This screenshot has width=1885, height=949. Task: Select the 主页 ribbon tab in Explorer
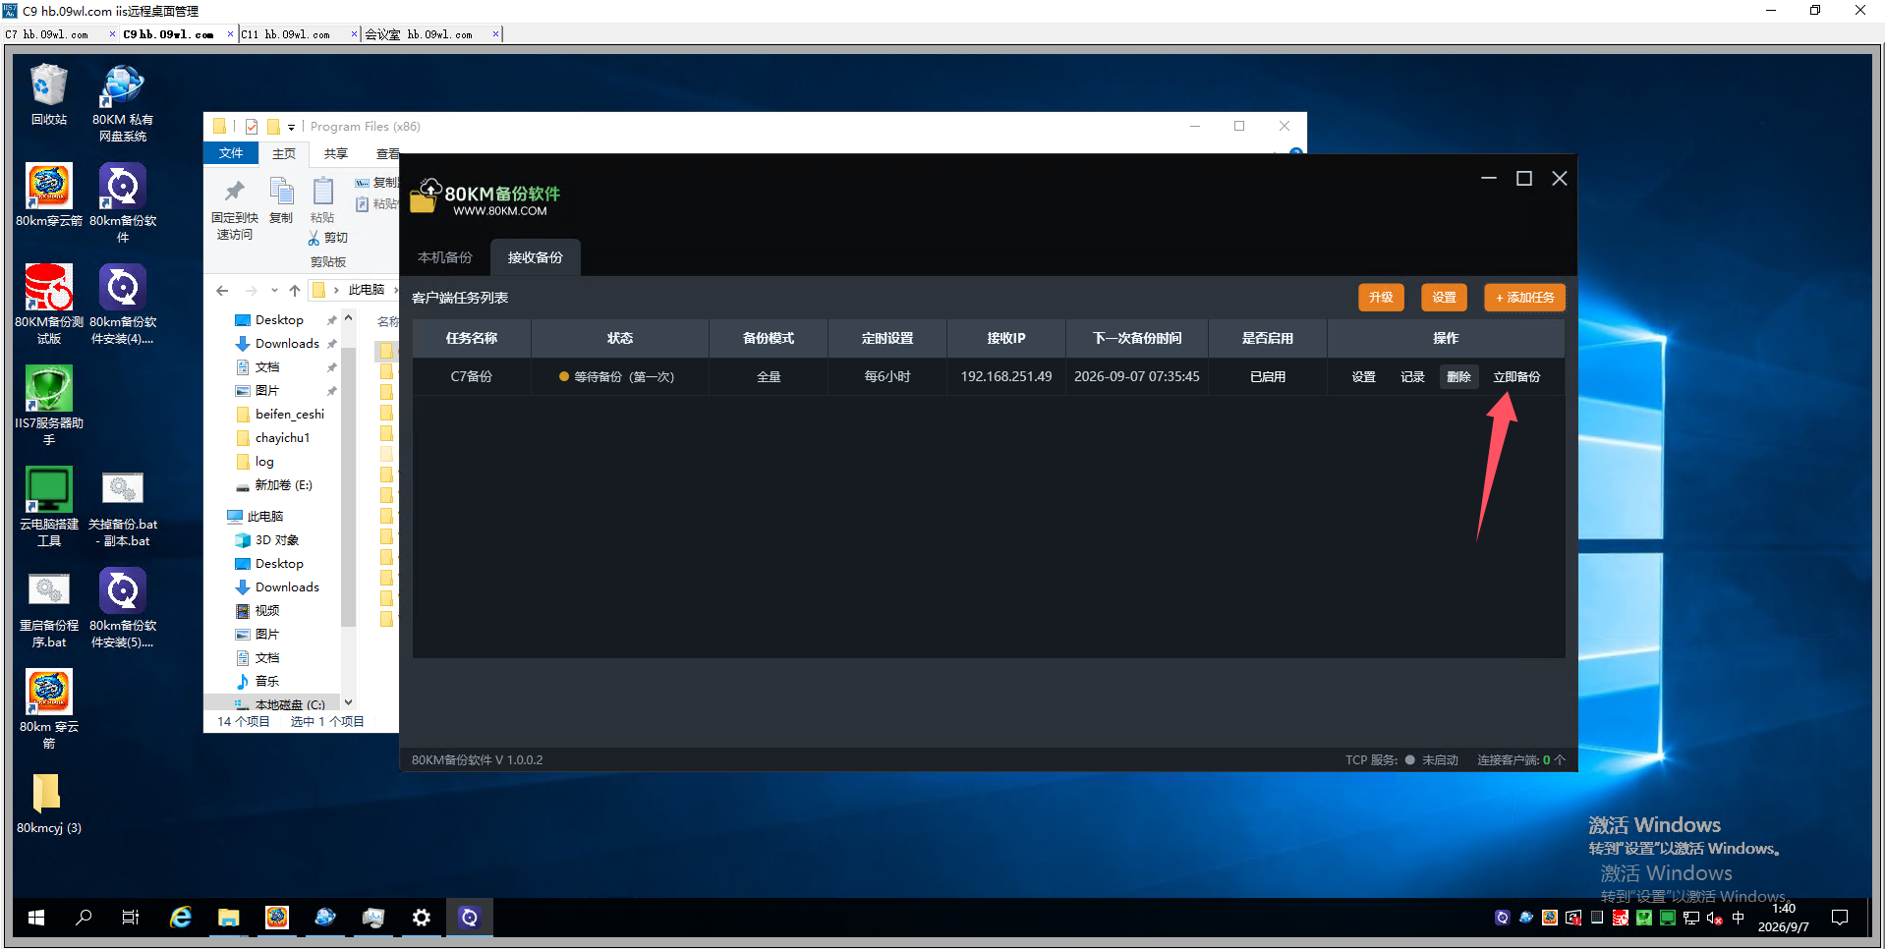point(284,153)
